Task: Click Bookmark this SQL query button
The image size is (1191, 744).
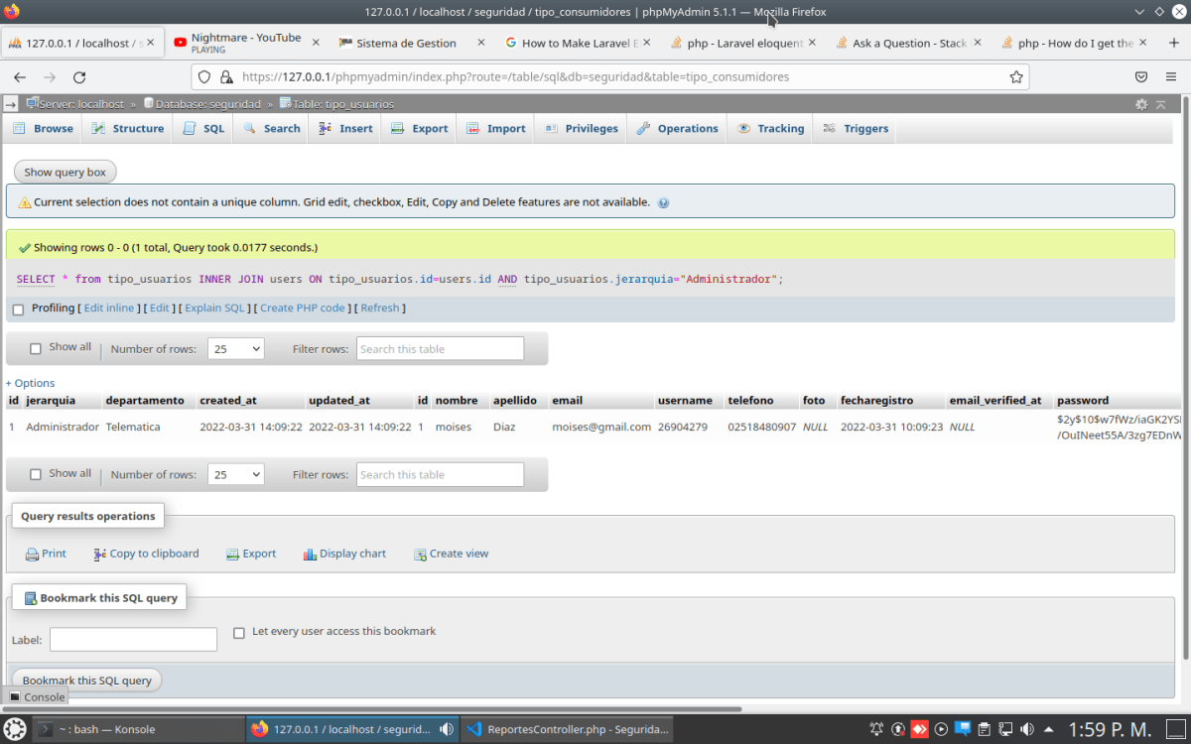Action: 86,681
